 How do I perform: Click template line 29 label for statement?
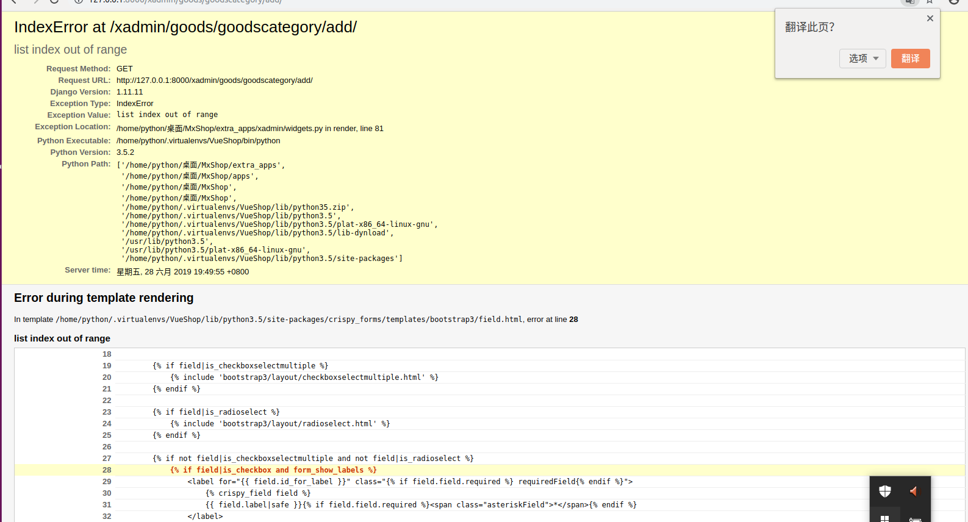click(410, 482)
